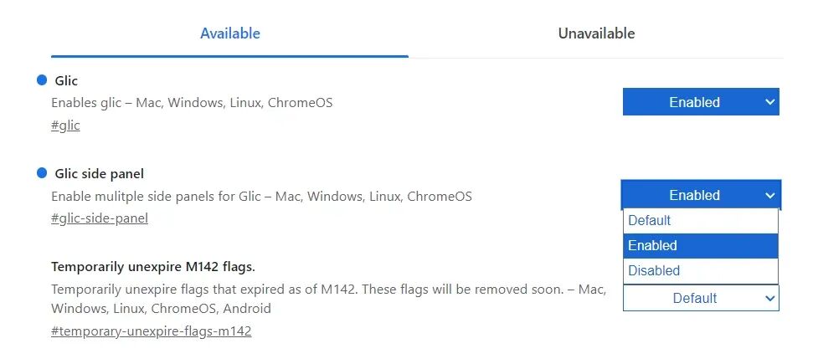Screen dimensions: 818x364
Task: Click the blue modified dot beside Glic
Action: 41,80
